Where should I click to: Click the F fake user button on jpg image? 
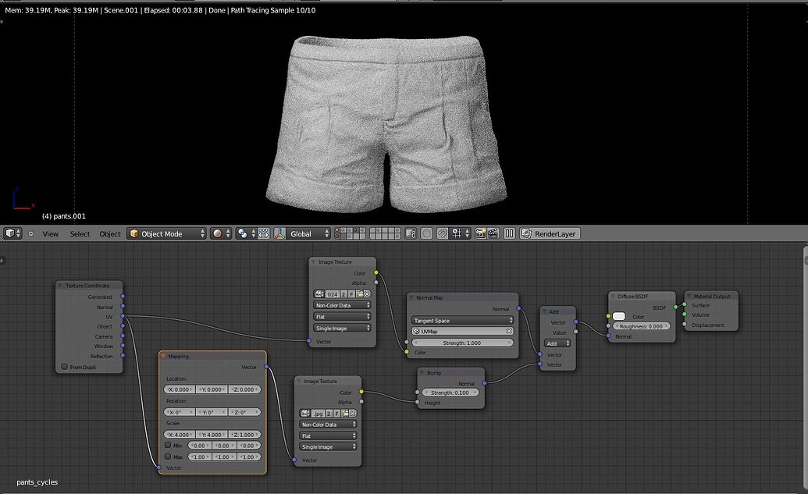click(x=337, y=413)
